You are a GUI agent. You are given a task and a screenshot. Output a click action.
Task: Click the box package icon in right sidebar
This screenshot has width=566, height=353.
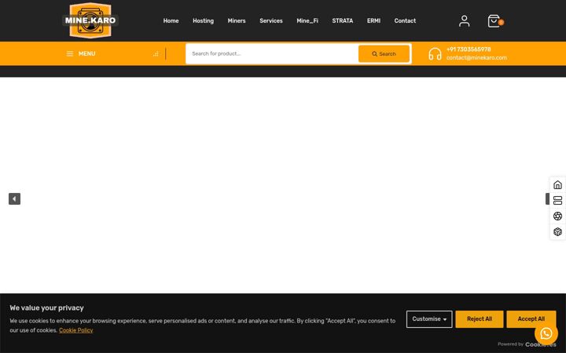(x=557, y=231)
